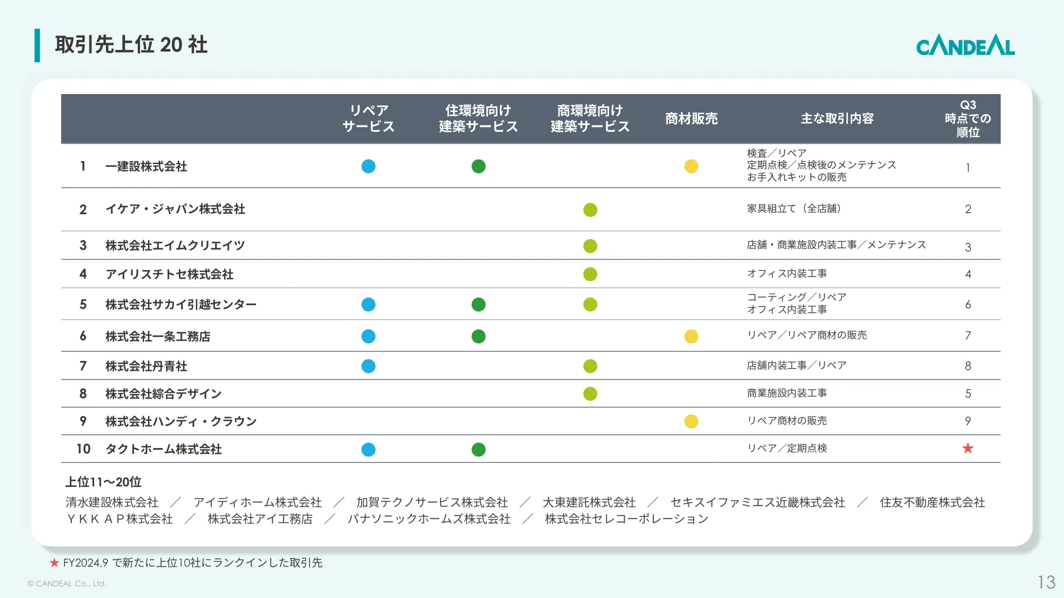Click the lime dot in the イケア・ジャパン row

(x=590, y=210)
